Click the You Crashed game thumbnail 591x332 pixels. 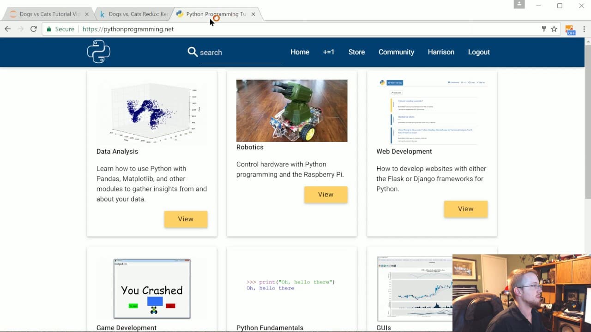[152, 289]
